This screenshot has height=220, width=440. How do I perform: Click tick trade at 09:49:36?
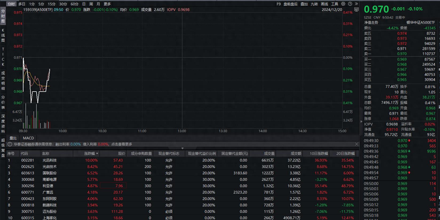[400, 151]
